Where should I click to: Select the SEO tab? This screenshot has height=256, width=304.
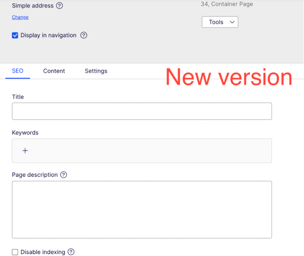point(17,71)
